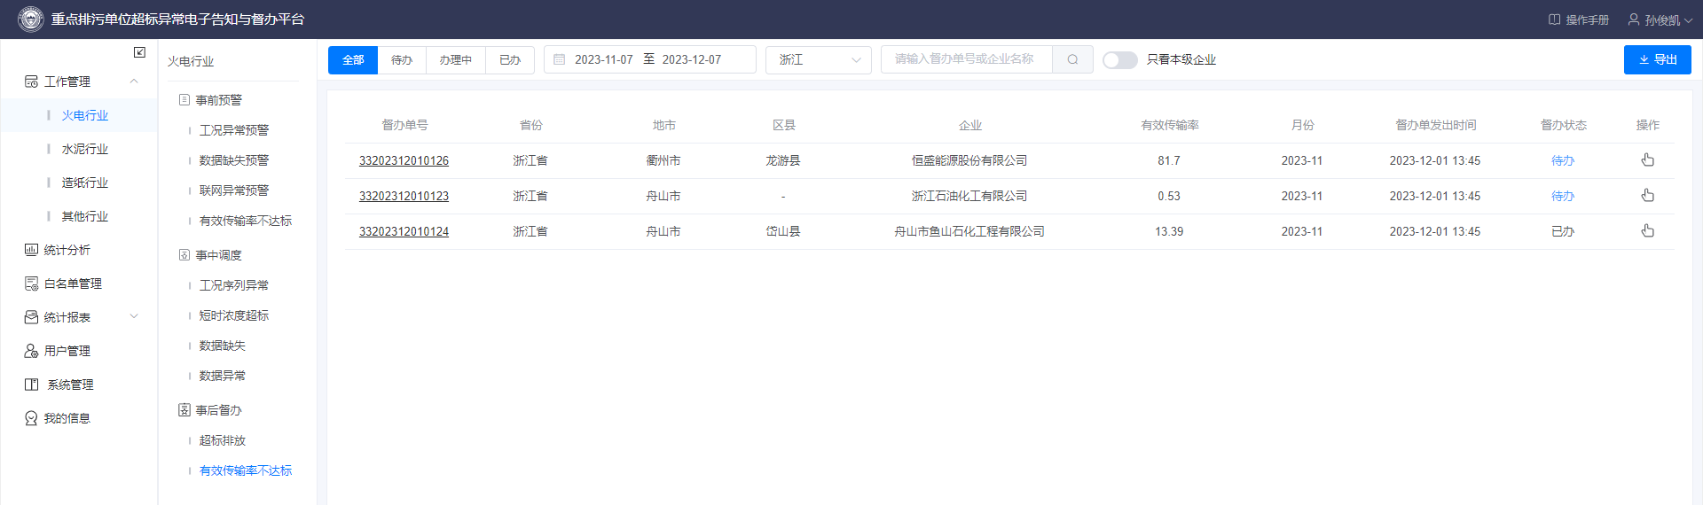
Task: Expand the 统计报表 chevron
Action: [134, 317]
